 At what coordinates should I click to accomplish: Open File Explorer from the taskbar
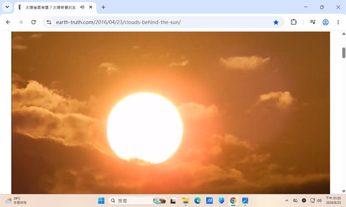[185, 201]
